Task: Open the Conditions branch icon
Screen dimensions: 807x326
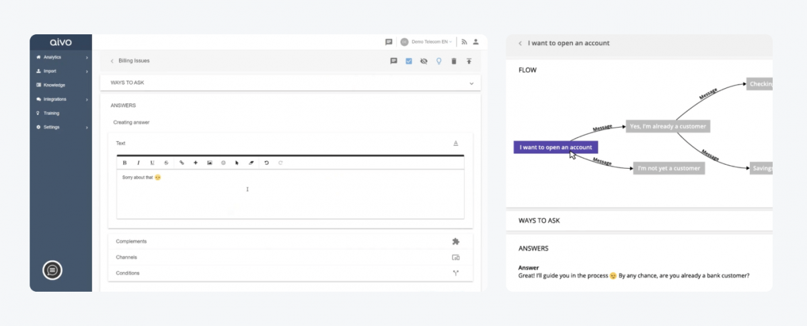Action: point(455,273)
